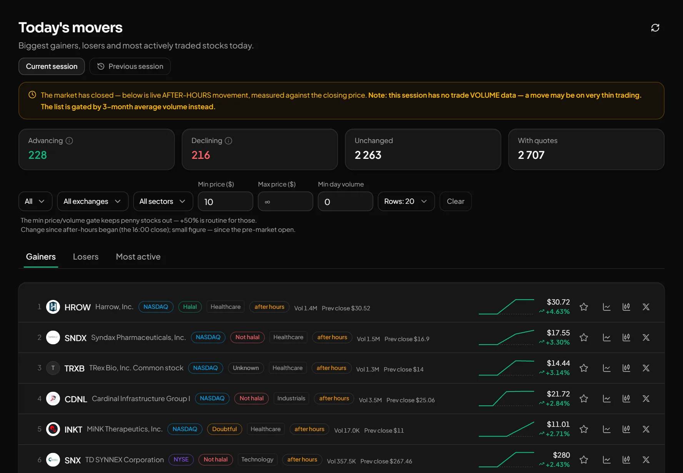Open X link for HROW
Viewport: 683px width, 473px height.
pos(646,307)
